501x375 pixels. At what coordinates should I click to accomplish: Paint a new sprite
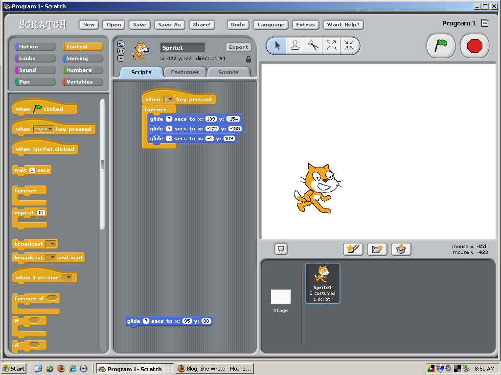click(x=353, y=249)
